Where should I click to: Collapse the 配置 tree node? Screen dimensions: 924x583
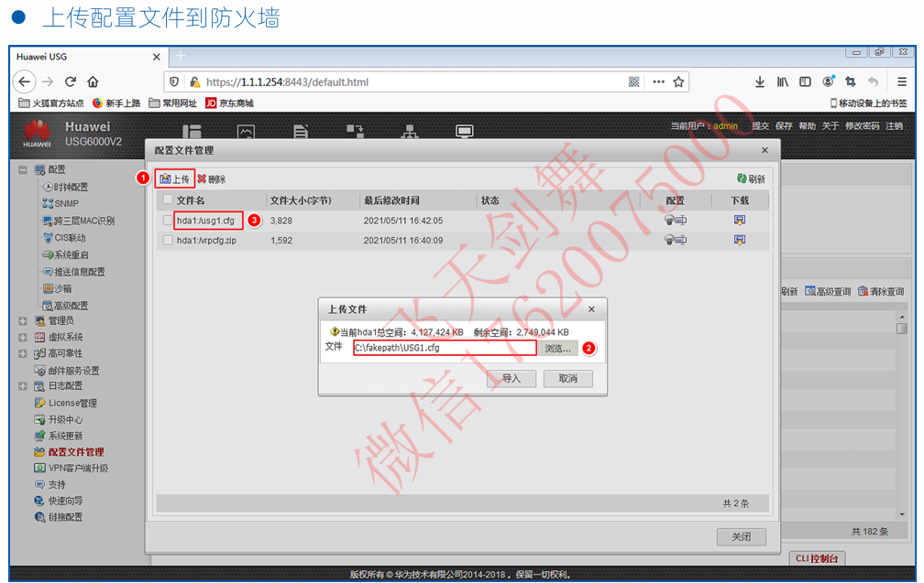(x=22, y=170)
